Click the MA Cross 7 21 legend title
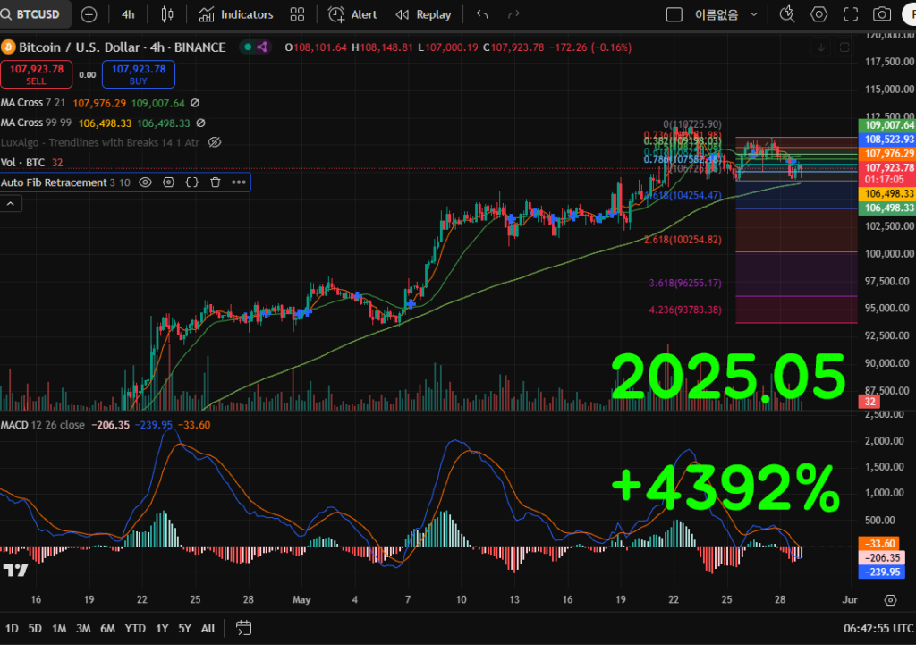Viewport: 916px width, 645px height. pyautogui.click(x=33, y=103)
